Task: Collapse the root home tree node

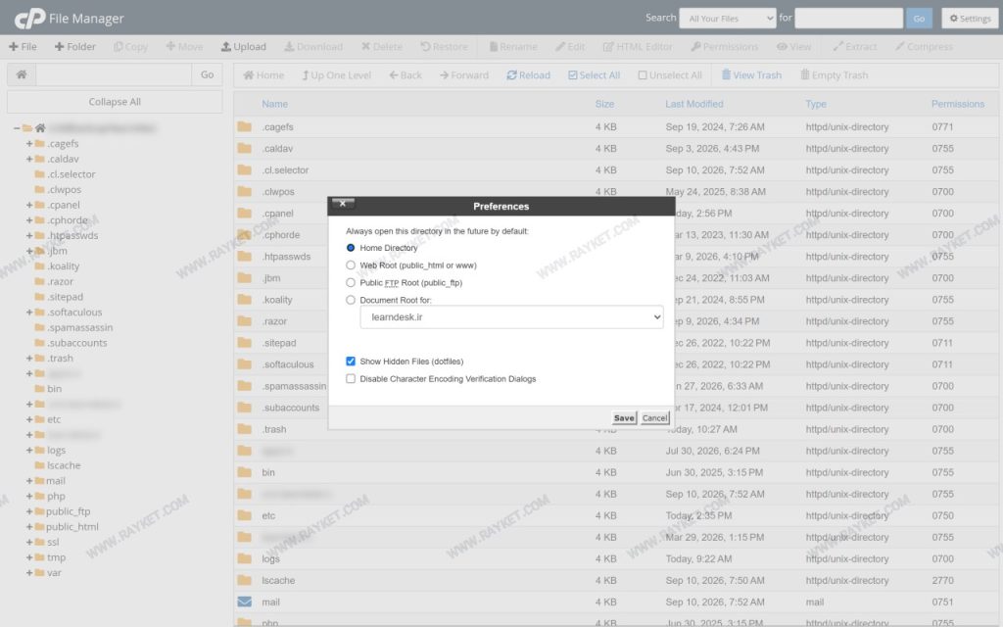Action: click(17, 128)
